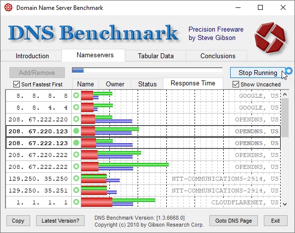Click the Exit button
Viewport: 295px width, 233px height.
click(275, 221)
